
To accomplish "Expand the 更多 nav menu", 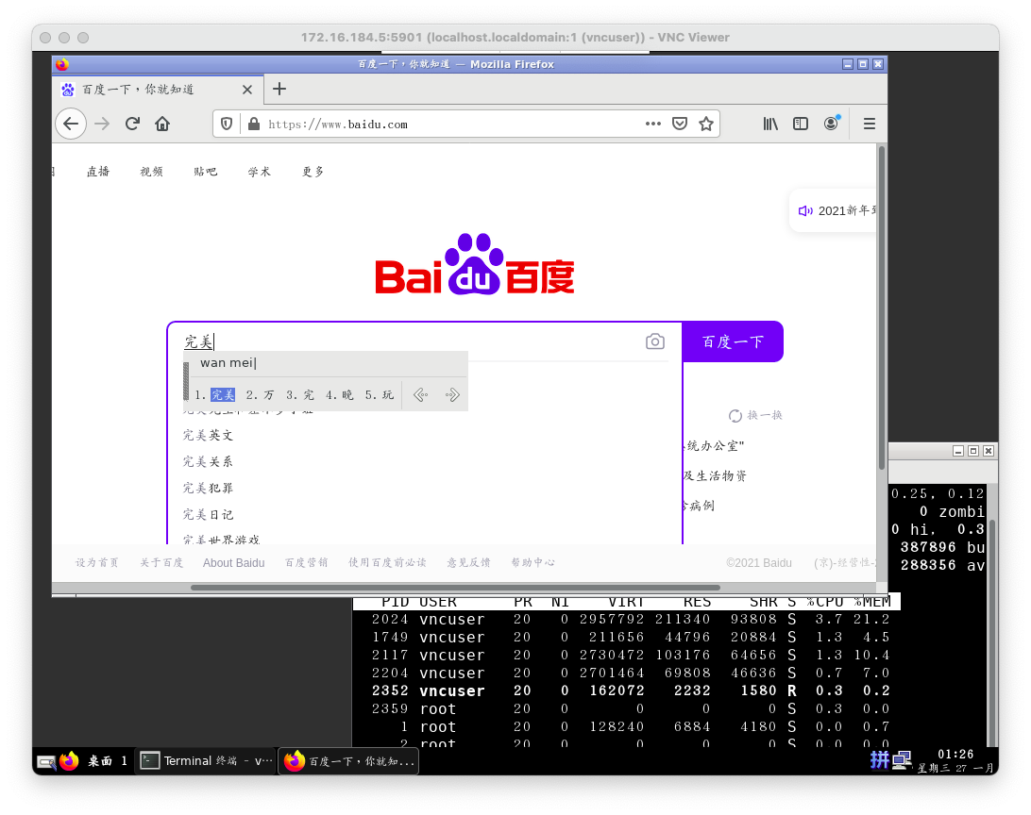I will [313, 172].
